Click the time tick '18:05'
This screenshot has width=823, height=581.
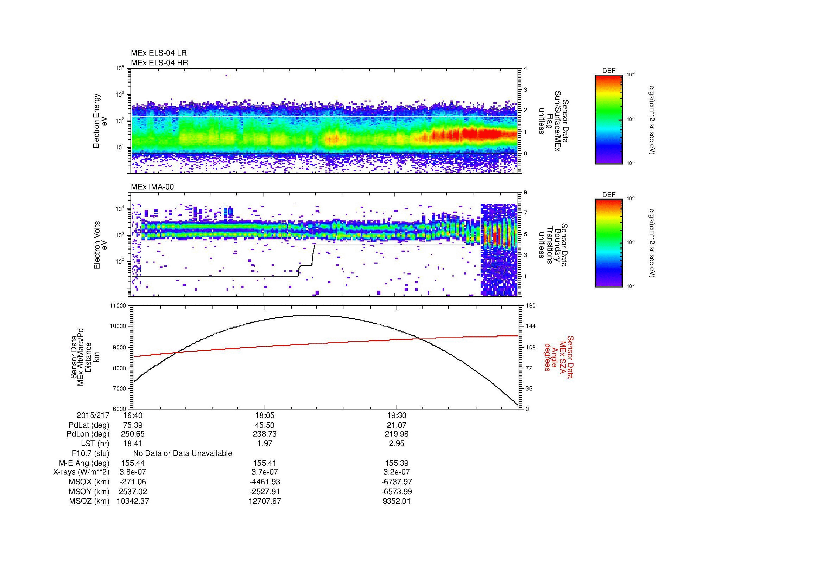(265, 415)
